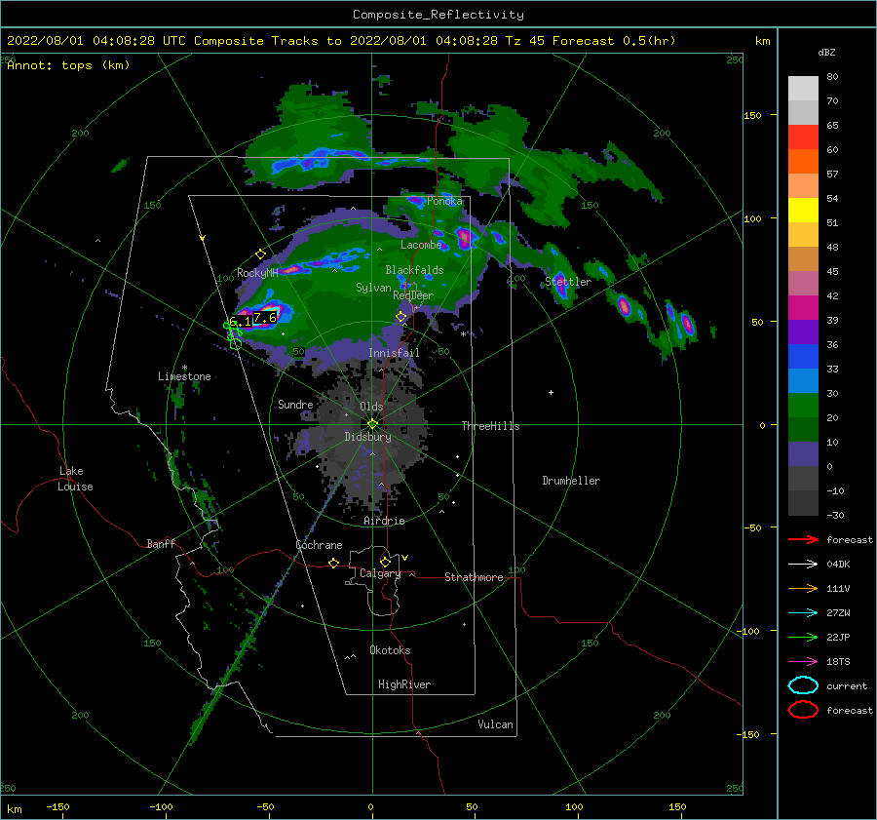The image size is (877, 820).
Task: Click the Olds town label
Action: [x=371, y=407]
